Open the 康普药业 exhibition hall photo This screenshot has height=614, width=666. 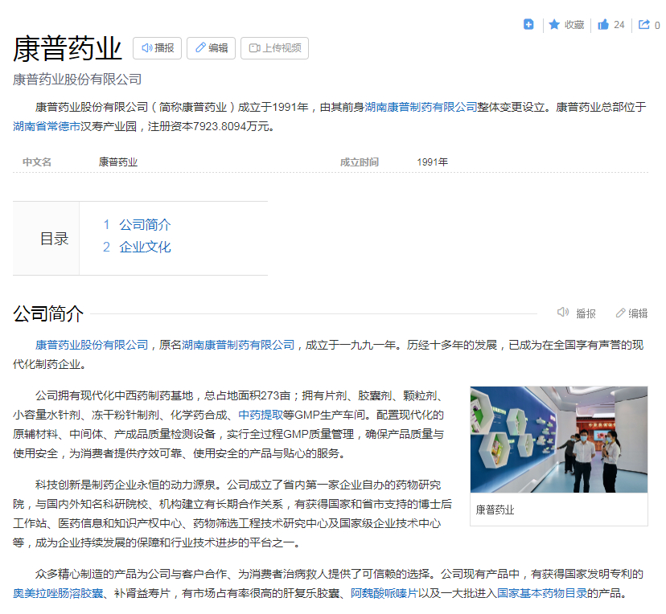click(x=558, y=440)
